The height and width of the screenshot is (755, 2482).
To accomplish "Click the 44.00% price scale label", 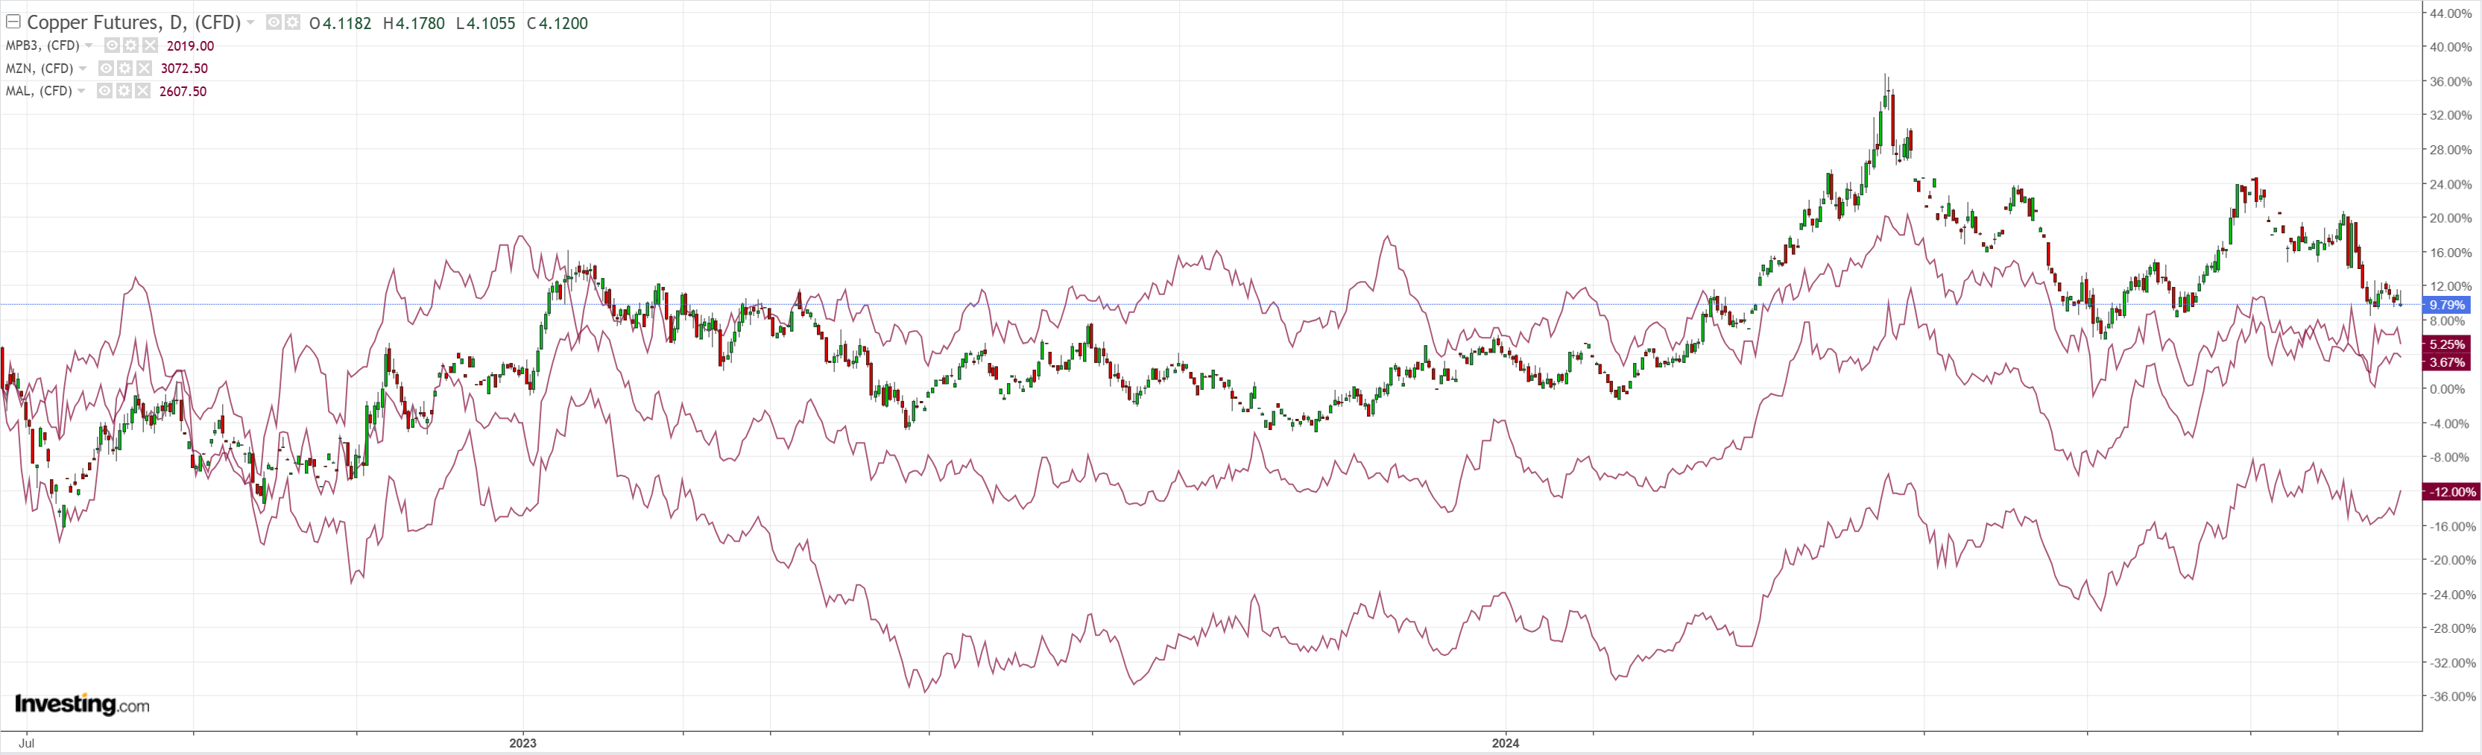I will [2450, 13].
